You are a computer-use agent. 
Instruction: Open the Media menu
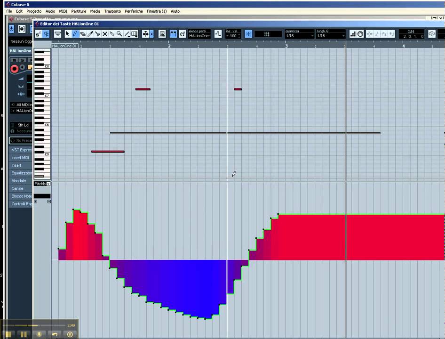click(x=95, y=11)
